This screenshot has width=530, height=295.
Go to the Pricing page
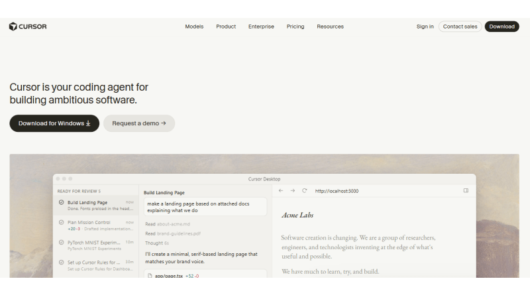point(295,27)
